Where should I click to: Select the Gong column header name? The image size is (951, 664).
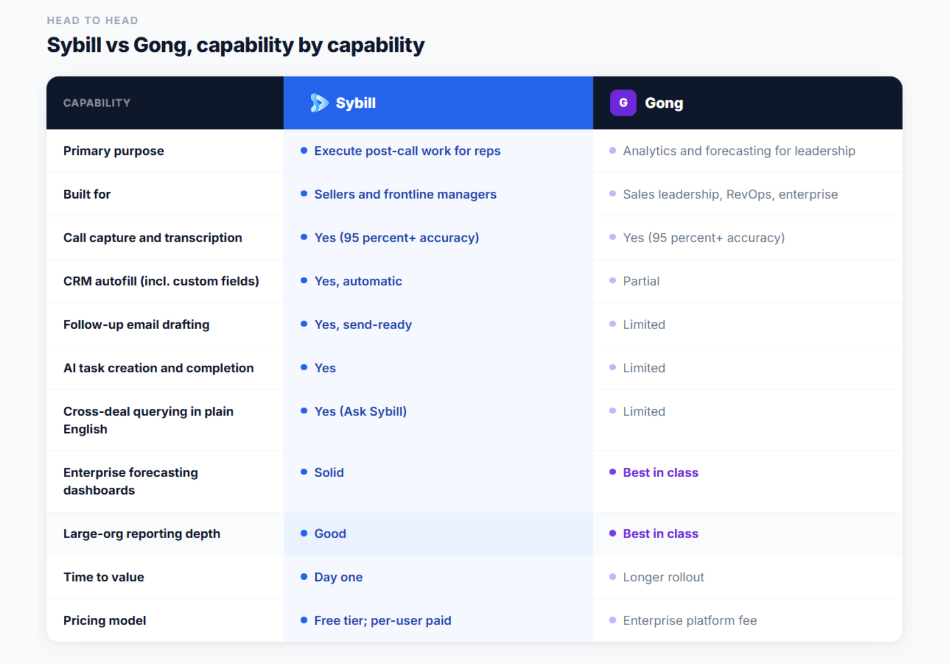click(x=663, y=103)
